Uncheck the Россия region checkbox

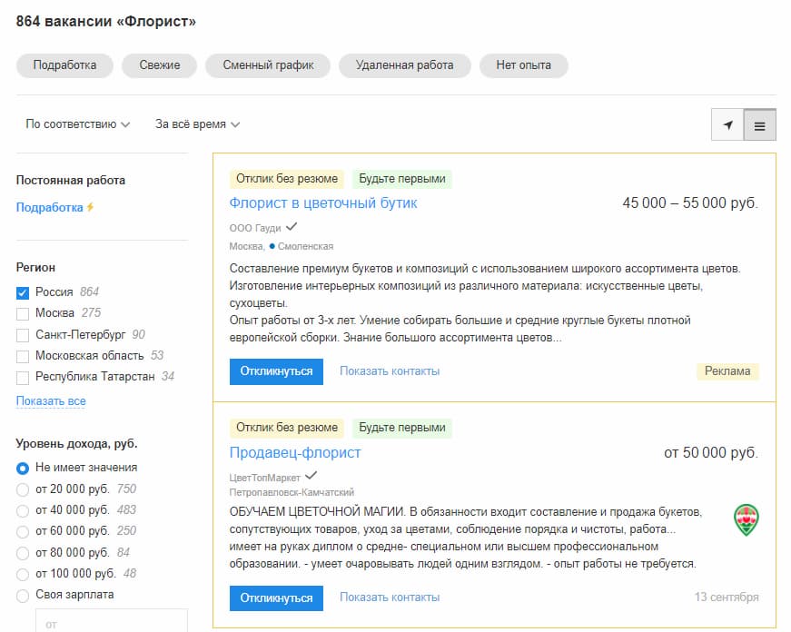[x=20, y=292]
